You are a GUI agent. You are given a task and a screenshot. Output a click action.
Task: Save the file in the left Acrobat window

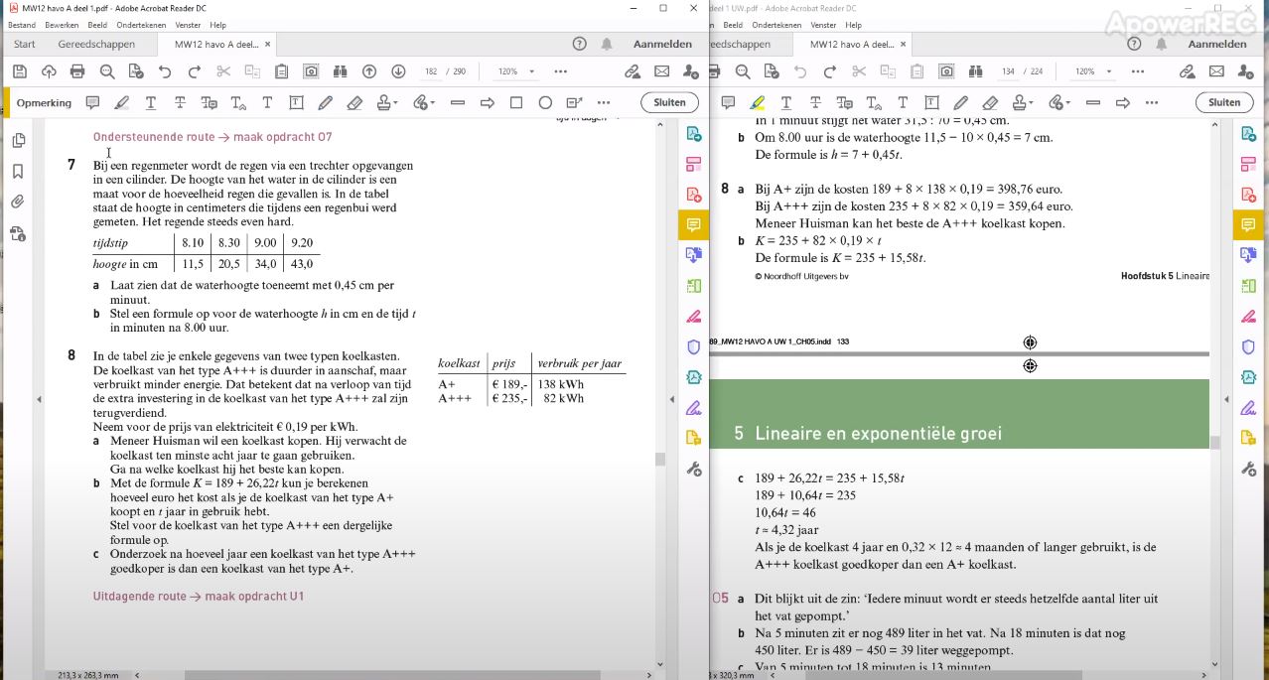(19, 71)
